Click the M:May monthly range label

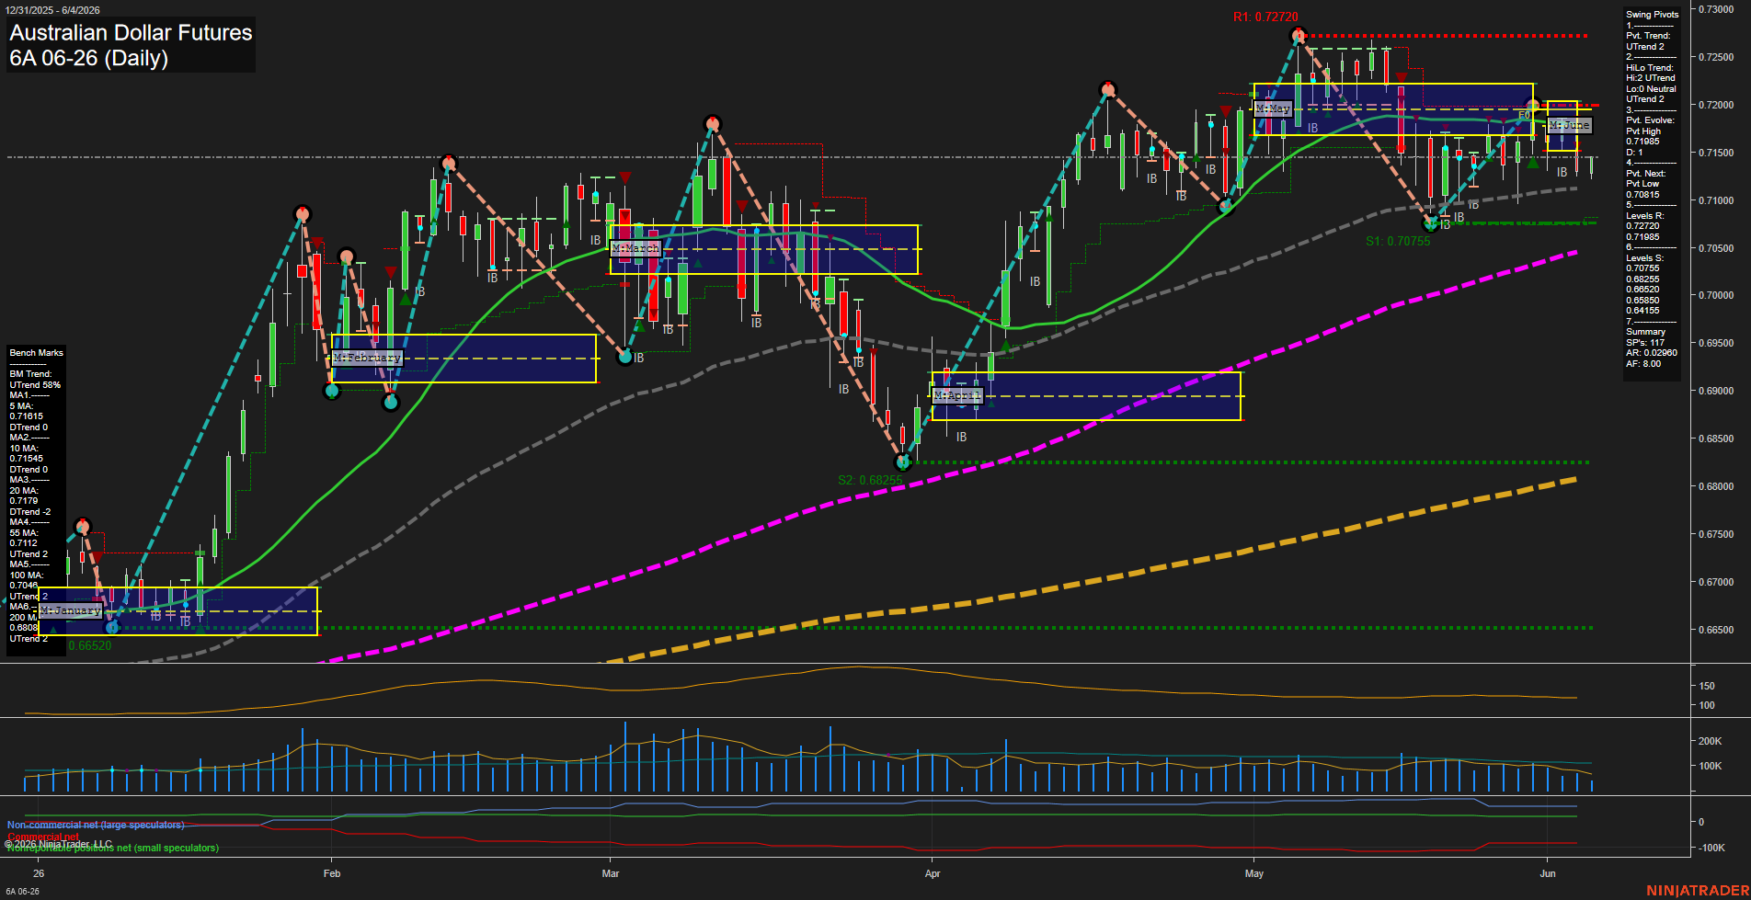tap(1273, 108)
